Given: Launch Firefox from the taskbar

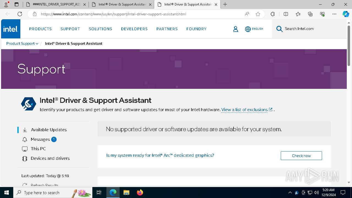Looking at the screenshot, I should tap(140, 193).
